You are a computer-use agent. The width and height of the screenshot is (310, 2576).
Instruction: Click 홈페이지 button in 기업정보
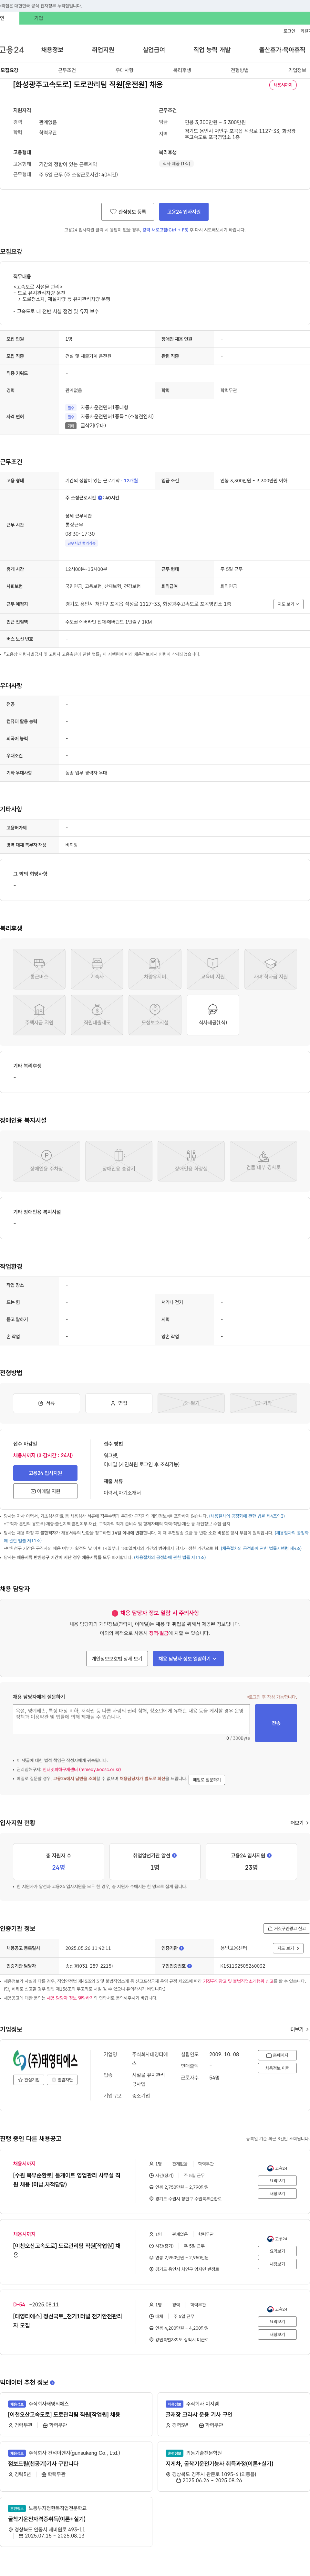click(x=277, y=2055)
